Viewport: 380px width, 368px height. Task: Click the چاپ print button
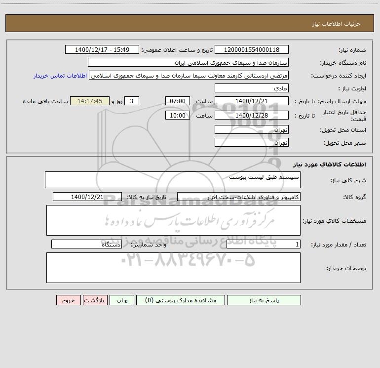coord(122,300)
